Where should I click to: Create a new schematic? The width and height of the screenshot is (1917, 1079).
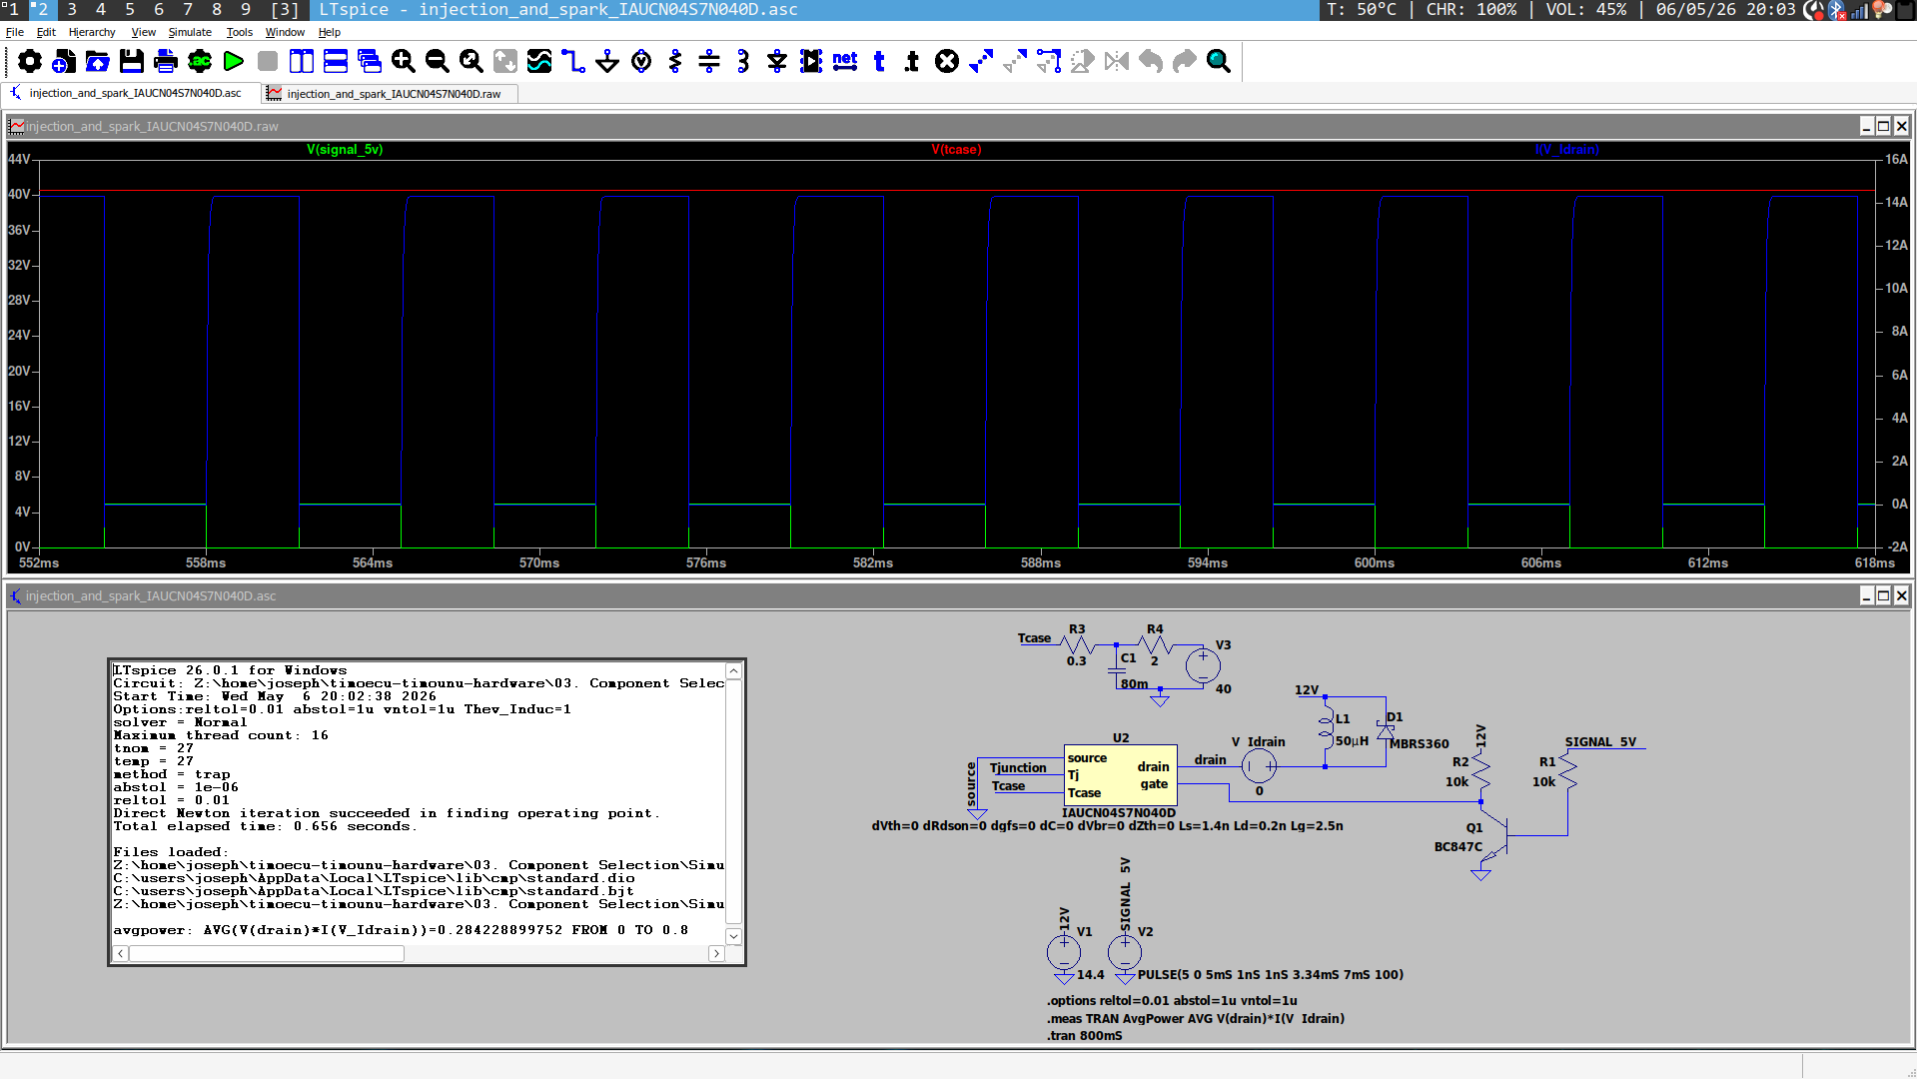pos(64,62)
